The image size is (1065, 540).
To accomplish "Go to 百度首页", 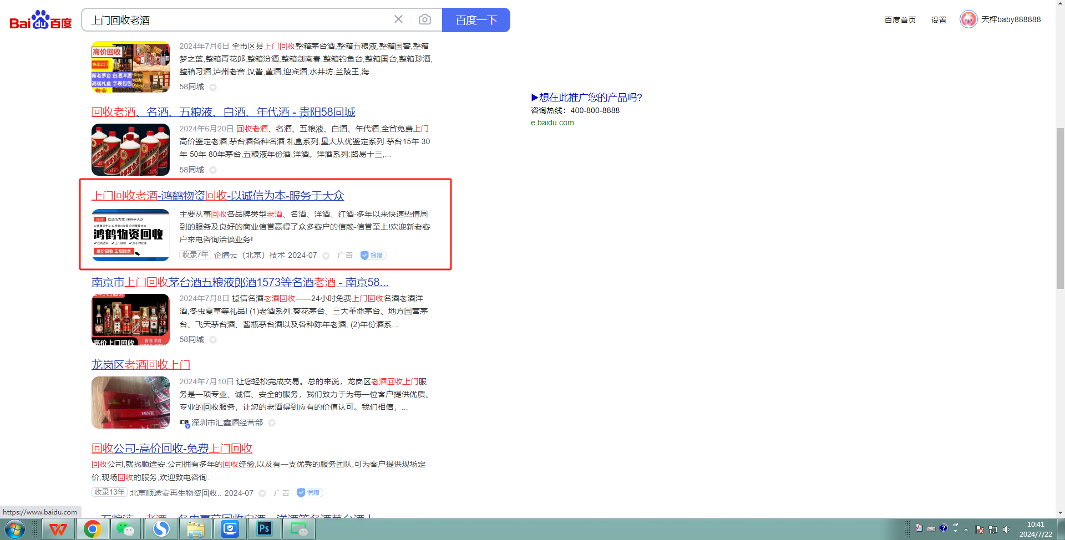I will coord(900,20).
